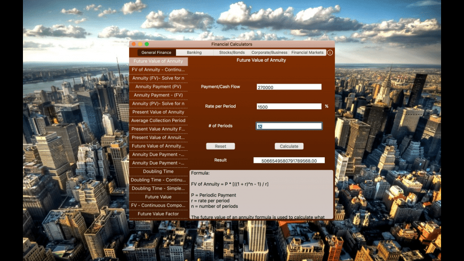Choose Present Value of Annuity
Viewport: 464px width, 261px height.
pos(158,112)
